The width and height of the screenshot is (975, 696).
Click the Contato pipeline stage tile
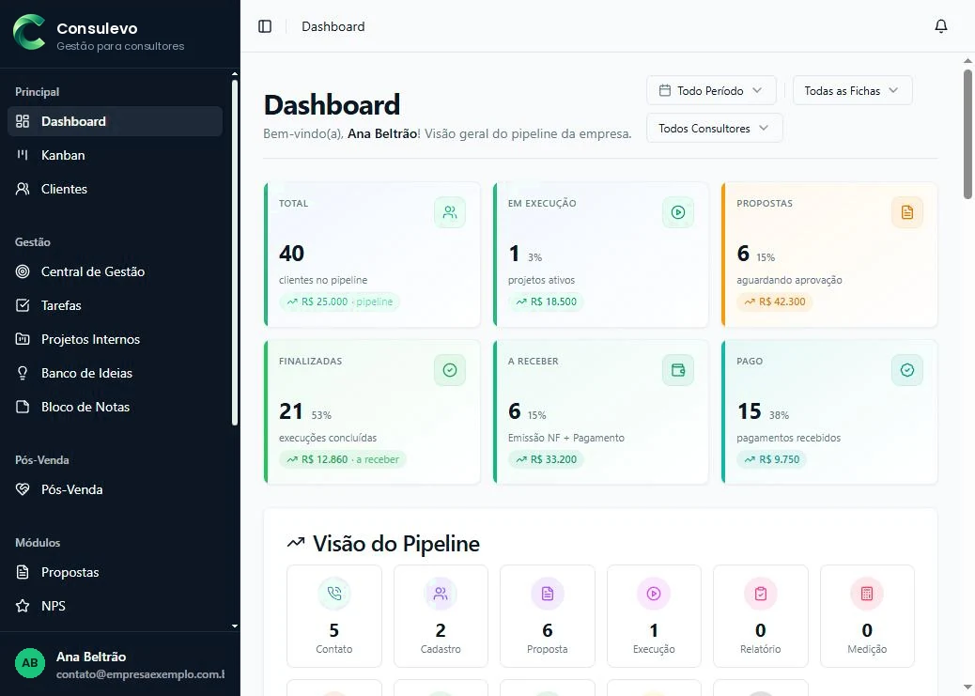click(x=333, y=616)
